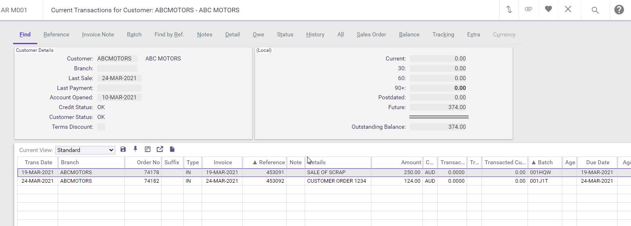Save the current view with floppy icon

click(123, 150)
